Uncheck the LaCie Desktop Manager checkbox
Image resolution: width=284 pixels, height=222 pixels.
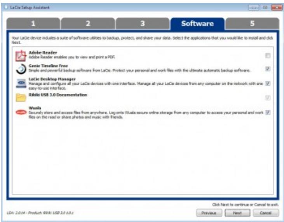(268, 83)
